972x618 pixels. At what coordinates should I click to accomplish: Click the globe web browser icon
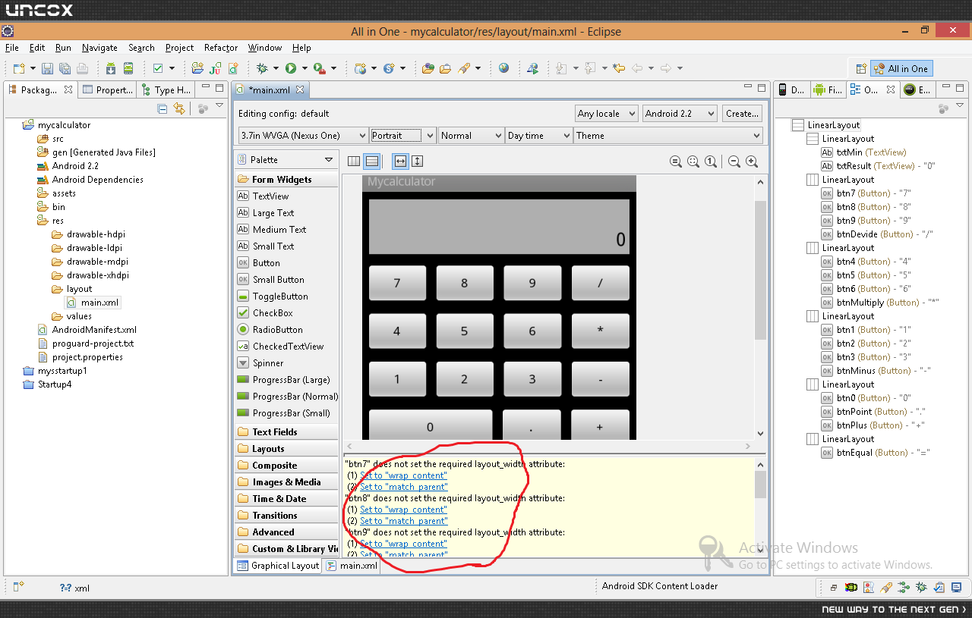tap(504, 68)
